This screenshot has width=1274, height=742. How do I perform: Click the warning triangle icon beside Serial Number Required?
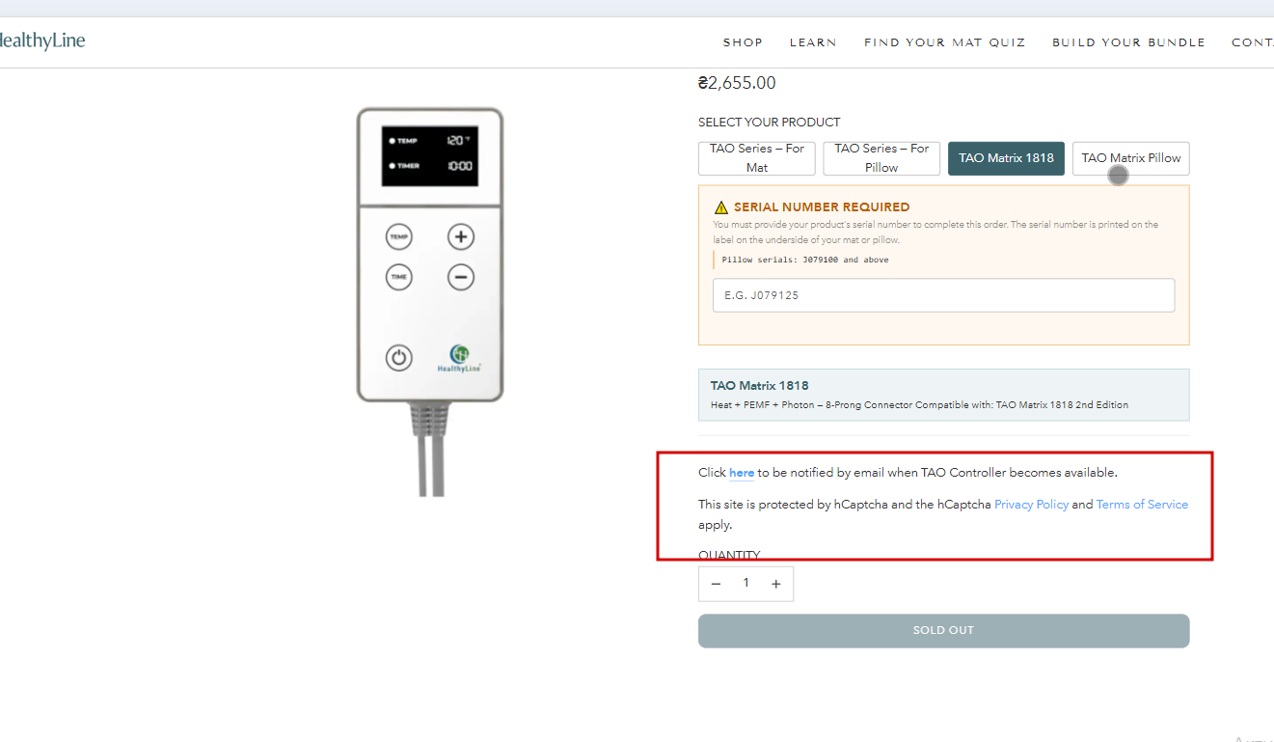(x=720, y=207)
